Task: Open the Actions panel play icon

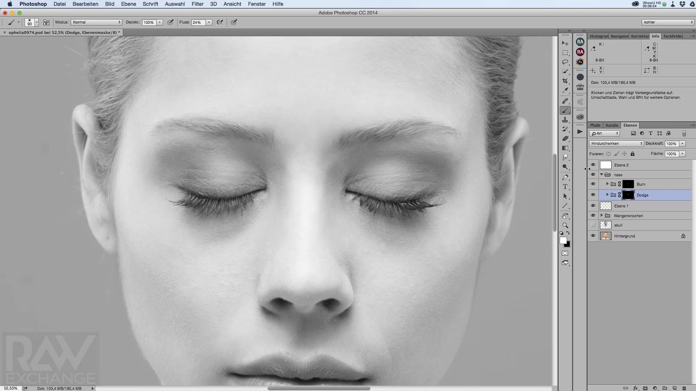Action: 580,132
